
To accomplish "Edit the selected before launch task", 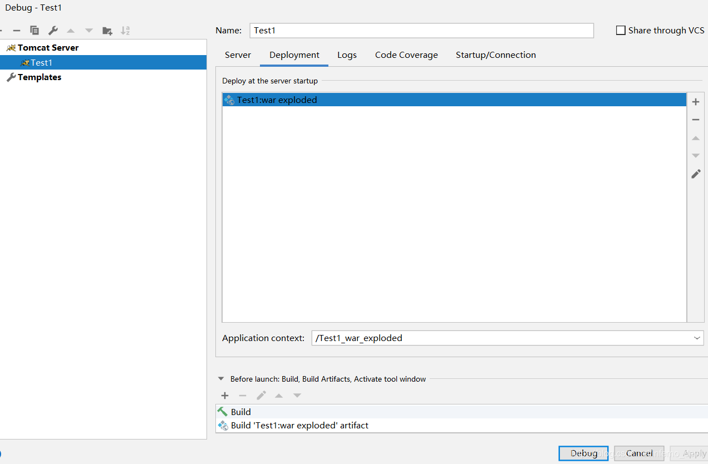I will point(261,396).
